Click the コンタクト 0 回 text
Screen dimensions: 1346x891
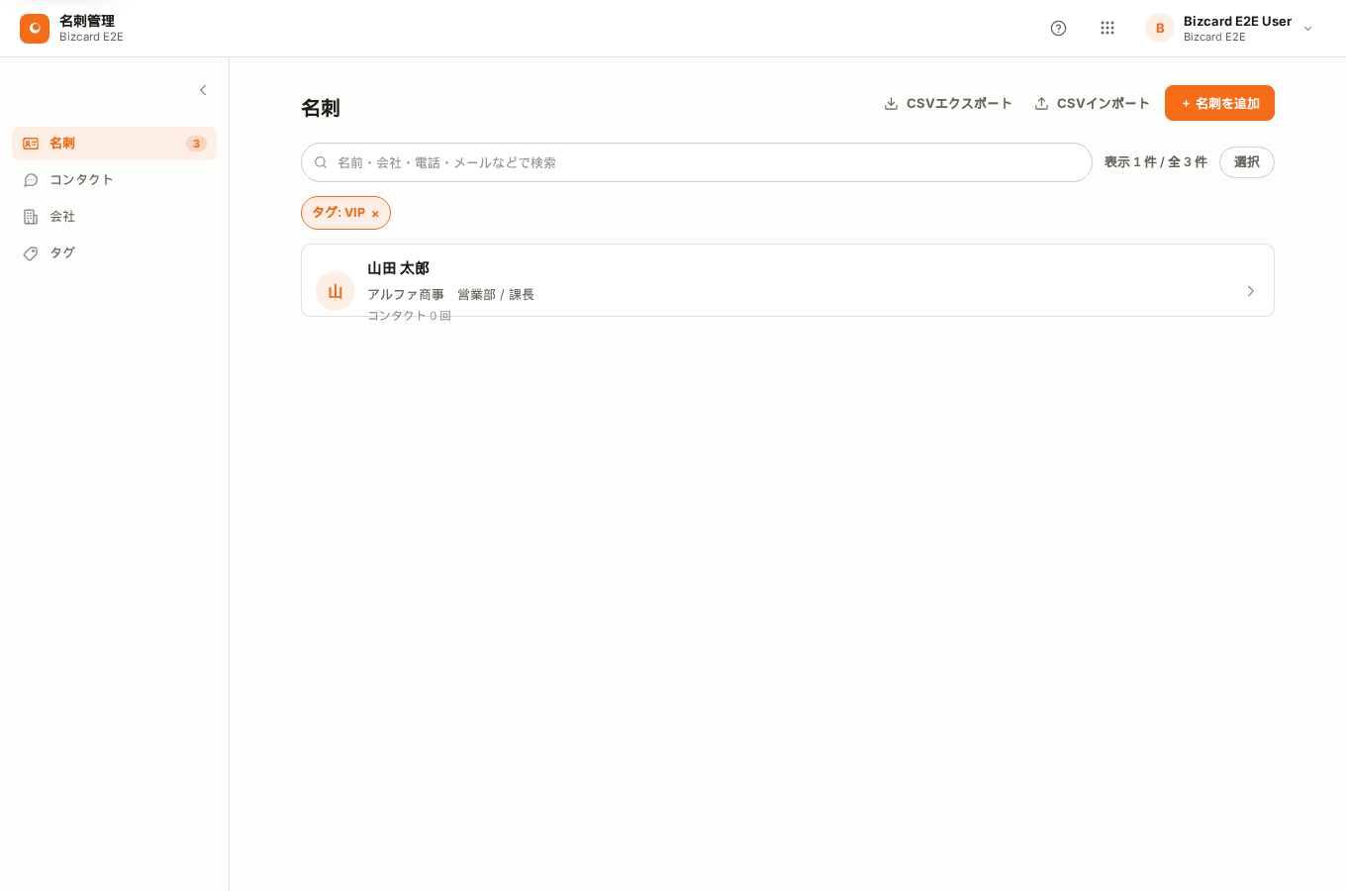tap(410, 316)
